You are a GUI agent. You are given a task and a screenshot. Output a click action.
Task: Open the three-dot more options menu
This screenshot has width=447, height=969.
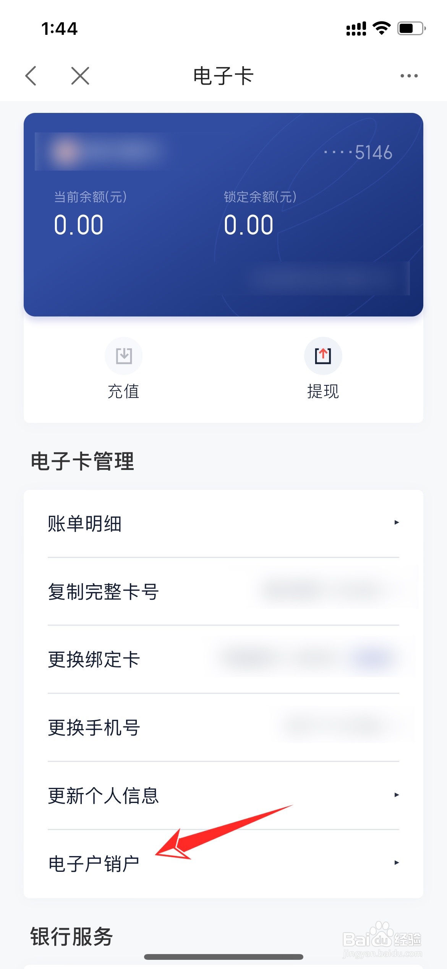pos(409,76)
